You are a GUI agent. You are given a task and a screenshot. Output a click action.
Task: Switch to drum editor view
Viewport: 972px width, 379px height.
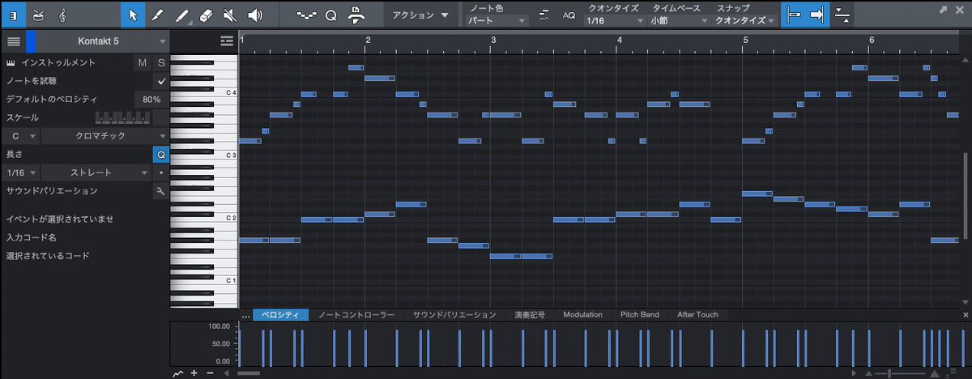(38, 15)
